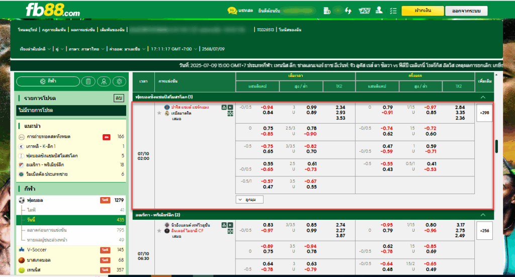Image resolution: width=515 pixels, height=277 pixels.
Task: Open the GMT +7:00 time zone dropdown
Action: pos(174,49)
